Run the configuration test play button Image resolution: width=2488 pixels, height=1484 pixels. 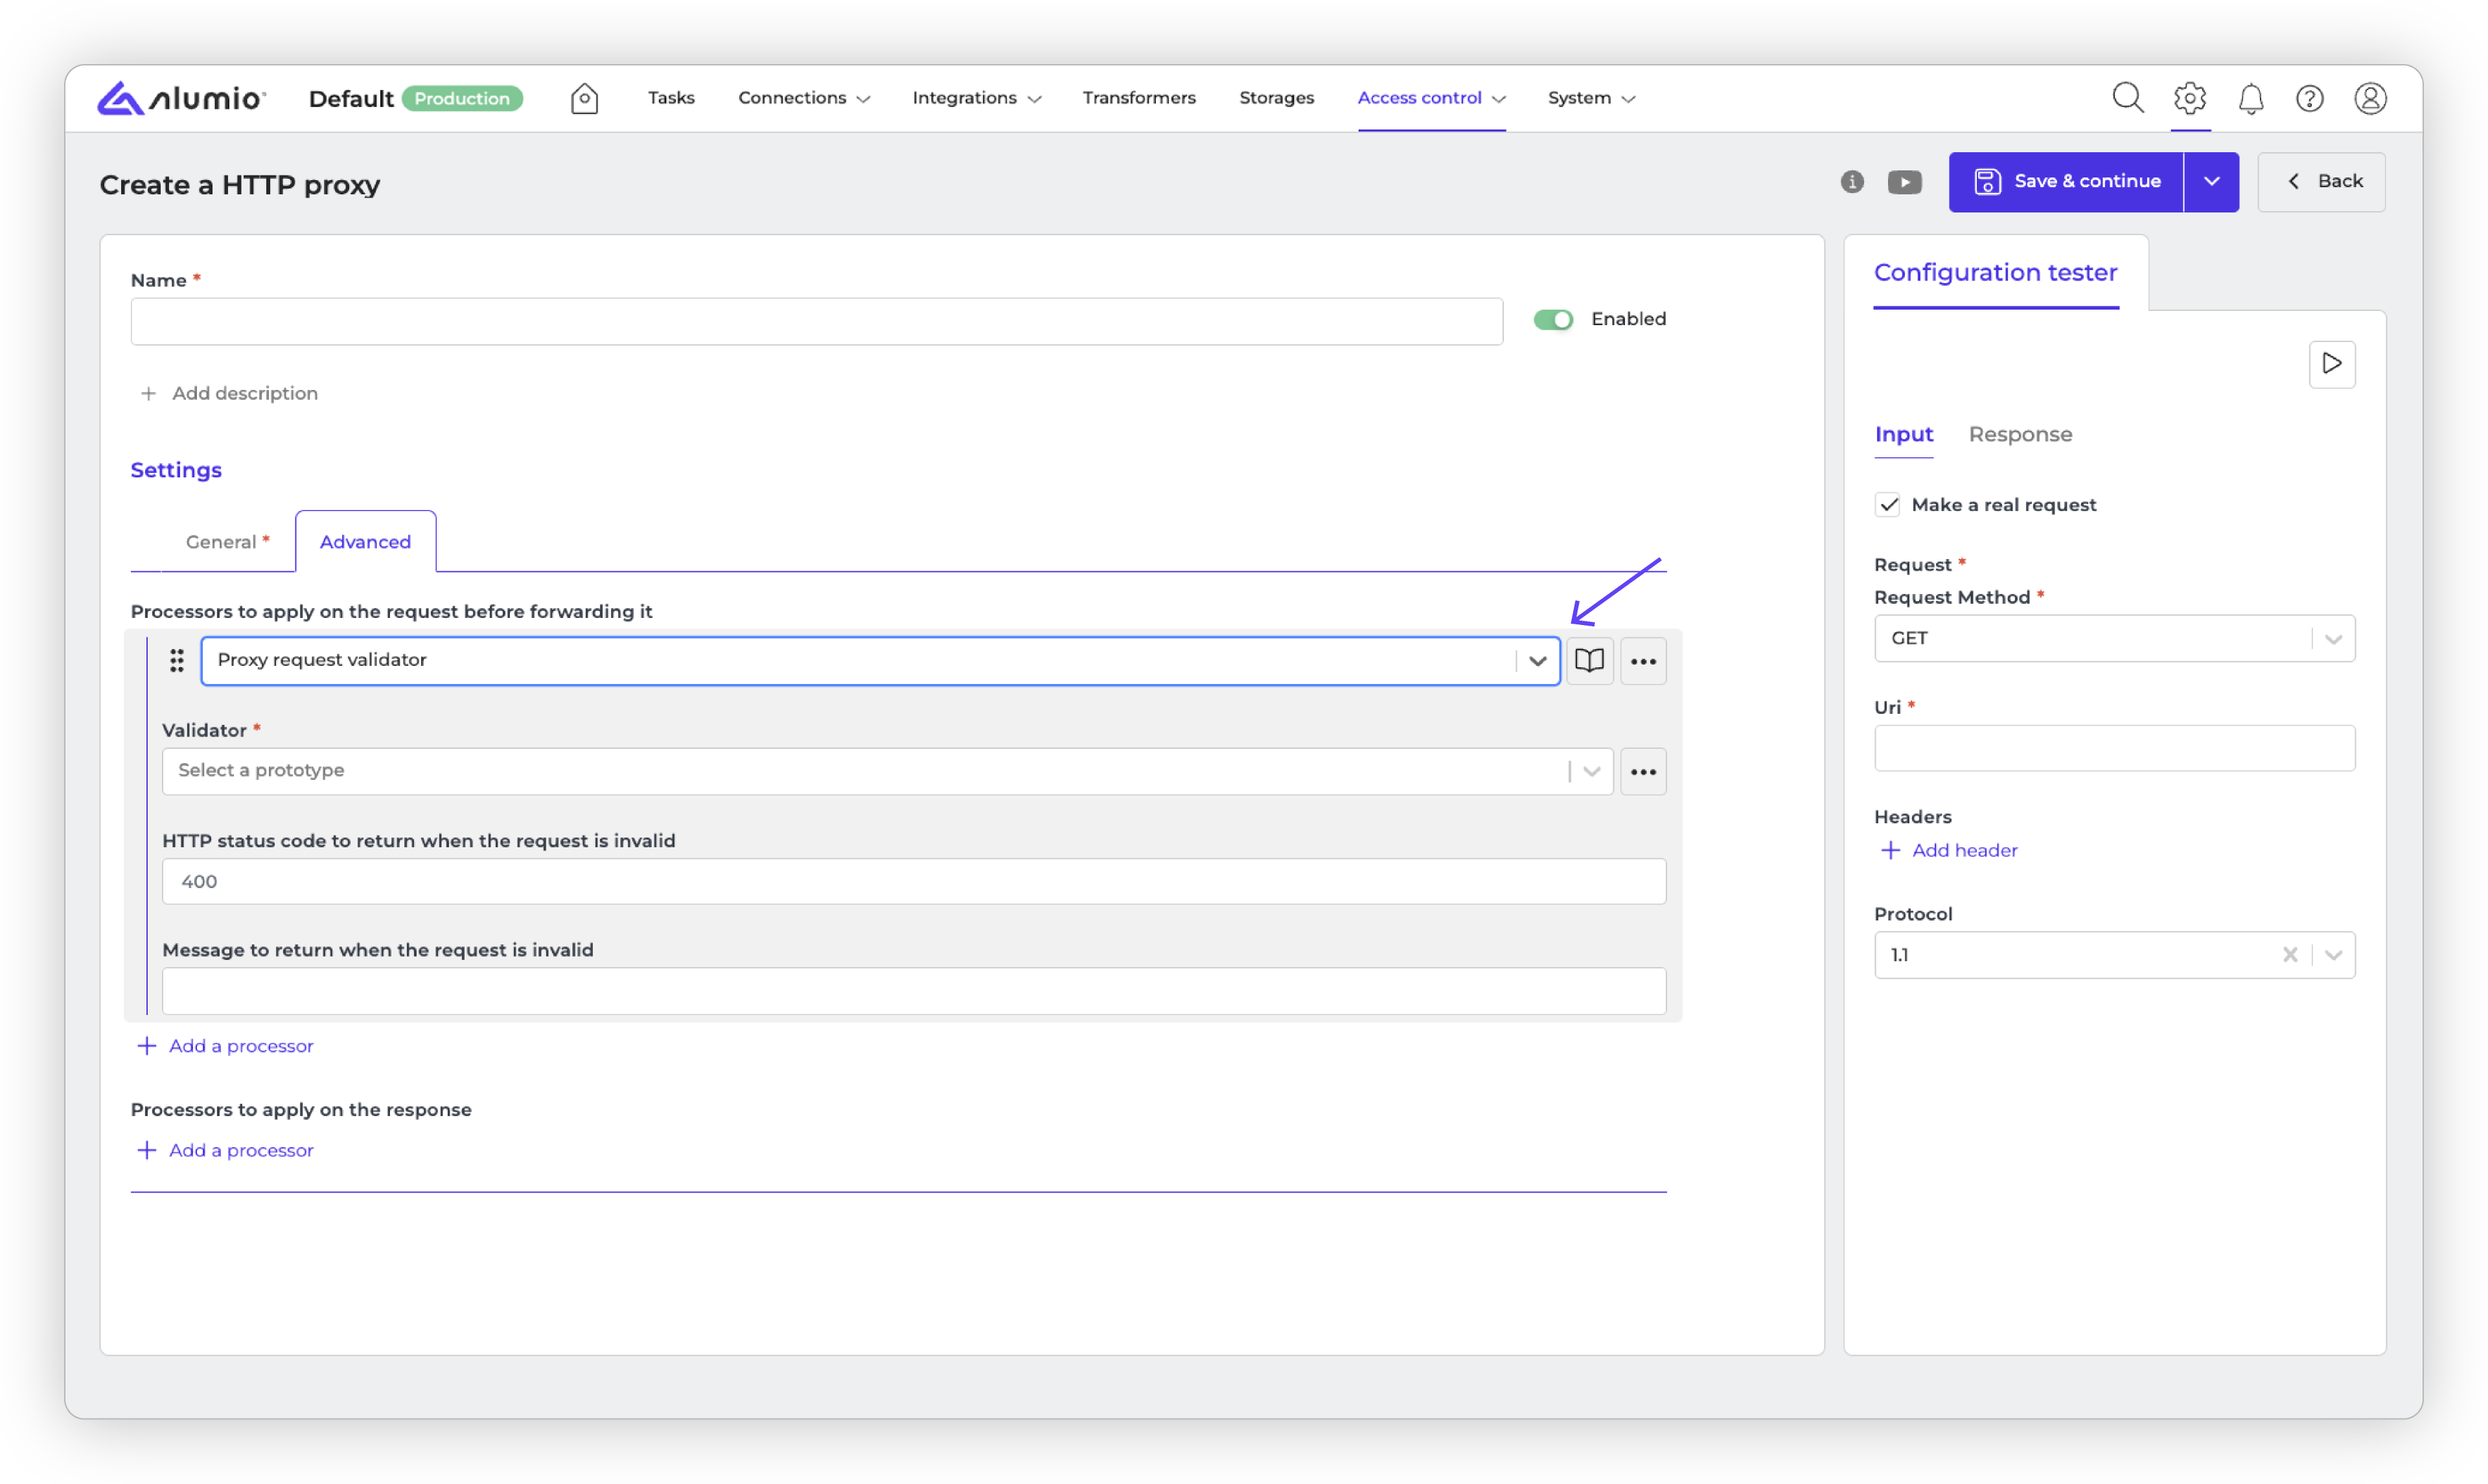[x=2331, y=364]
